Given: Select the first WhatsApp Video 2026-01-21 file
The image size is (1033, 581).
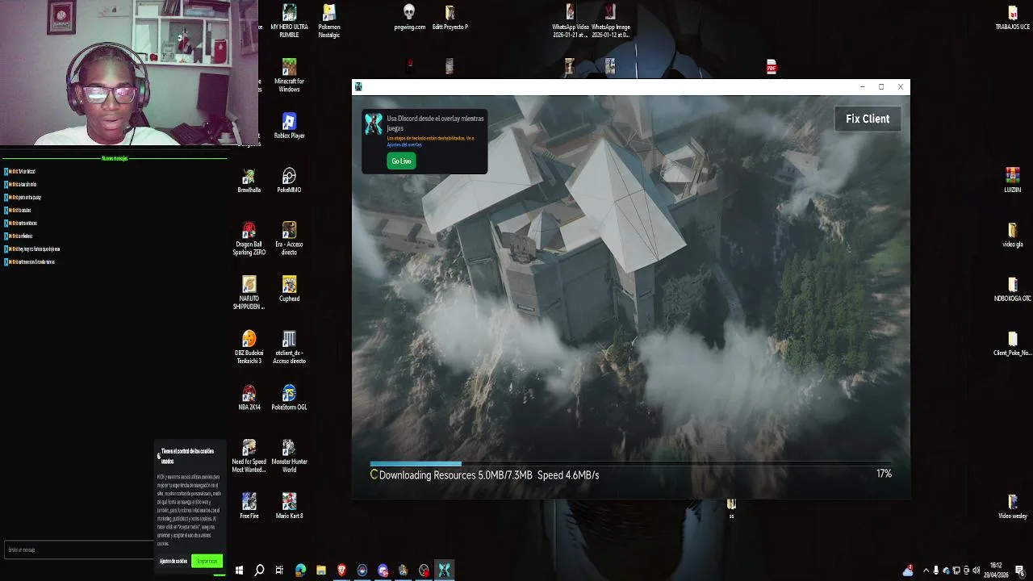Looking at the screenshot, I should [x=570, y=21].
